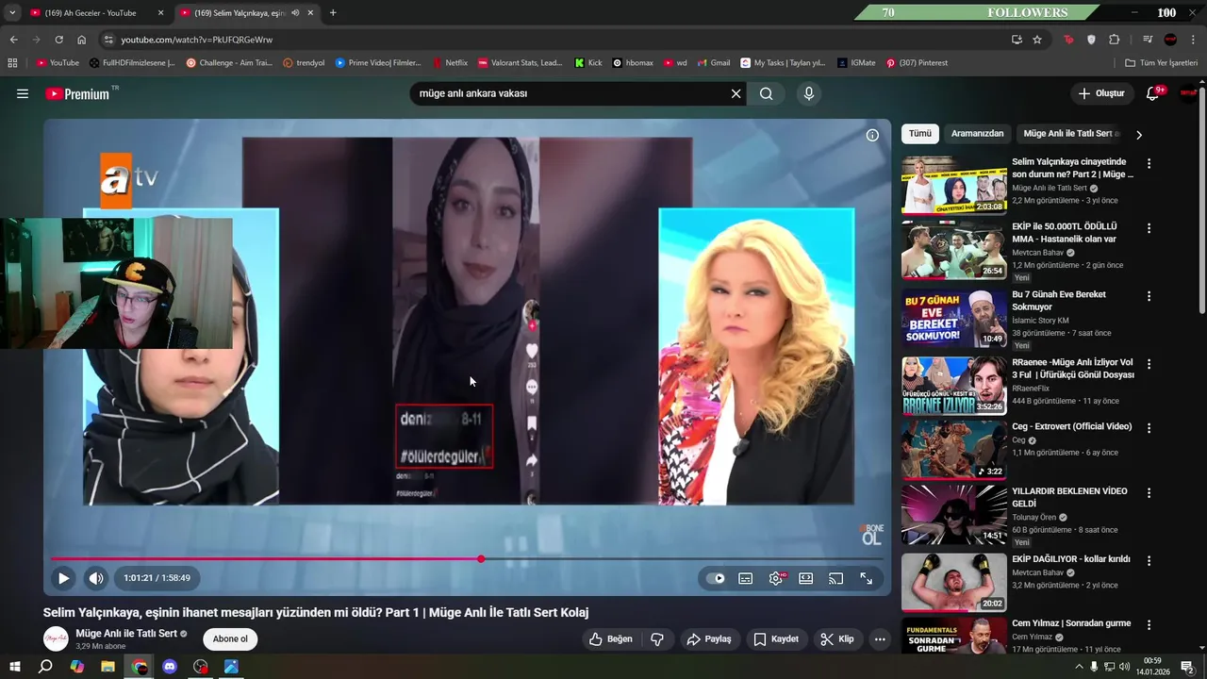
Task: Go to YouTube Premium home logo
Action: (78, 93)
